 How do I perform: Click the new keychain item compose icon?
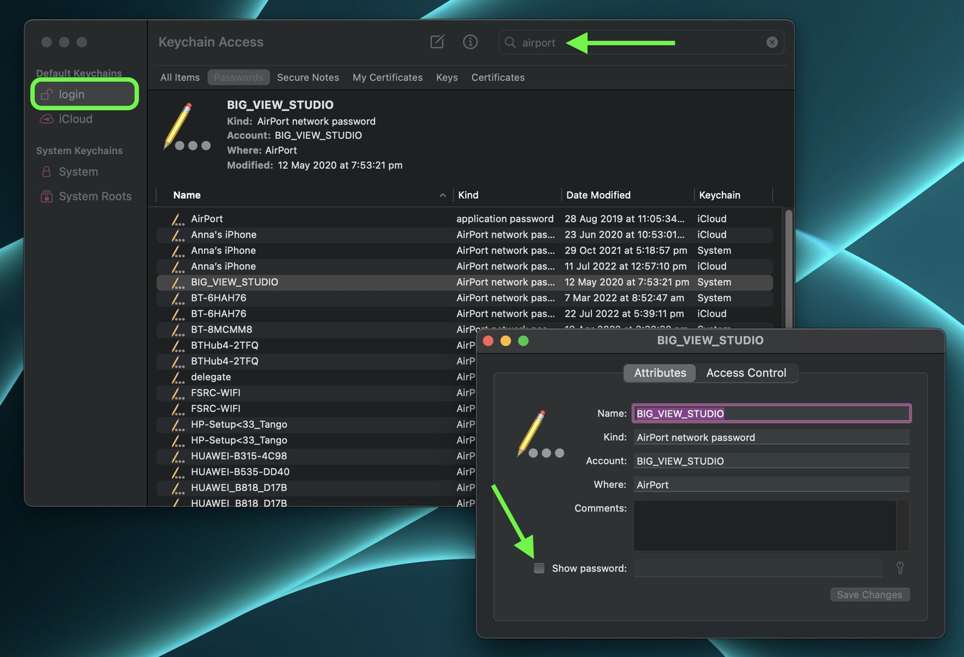pyautogui.click(x=436, y=42)
